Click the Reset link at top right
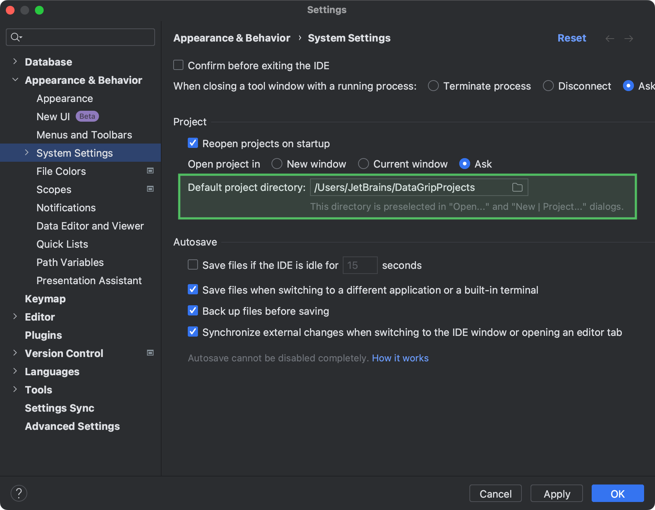Screen dimensions: 655x510 (x=571, y=38)
